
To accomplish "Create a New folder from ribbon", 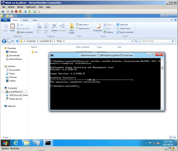I will point(72,28).
